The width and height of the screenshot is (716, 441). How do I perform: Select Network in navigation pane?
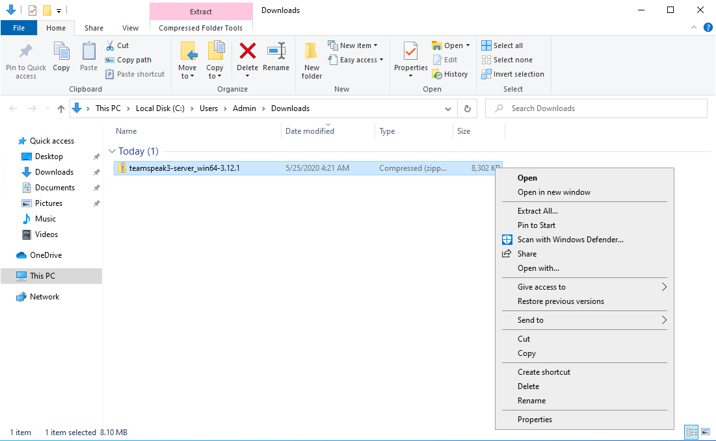coord(44,296)
